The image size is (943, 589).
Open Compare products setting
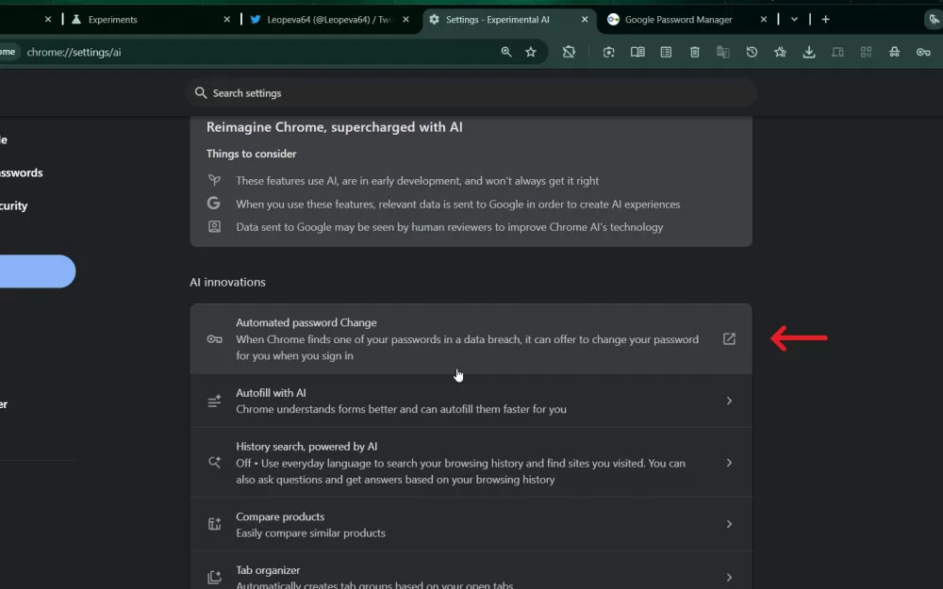471,524
